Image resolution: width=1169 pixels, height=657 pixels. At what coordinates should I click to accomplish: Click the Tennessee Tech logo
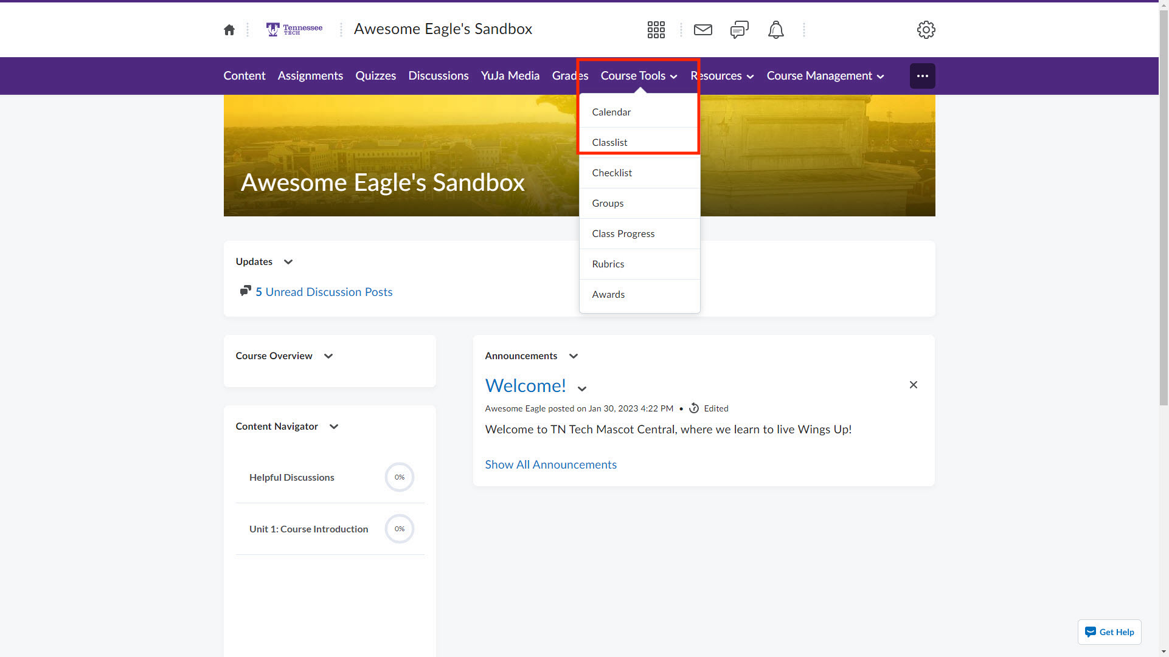click(x=294, y=29)
